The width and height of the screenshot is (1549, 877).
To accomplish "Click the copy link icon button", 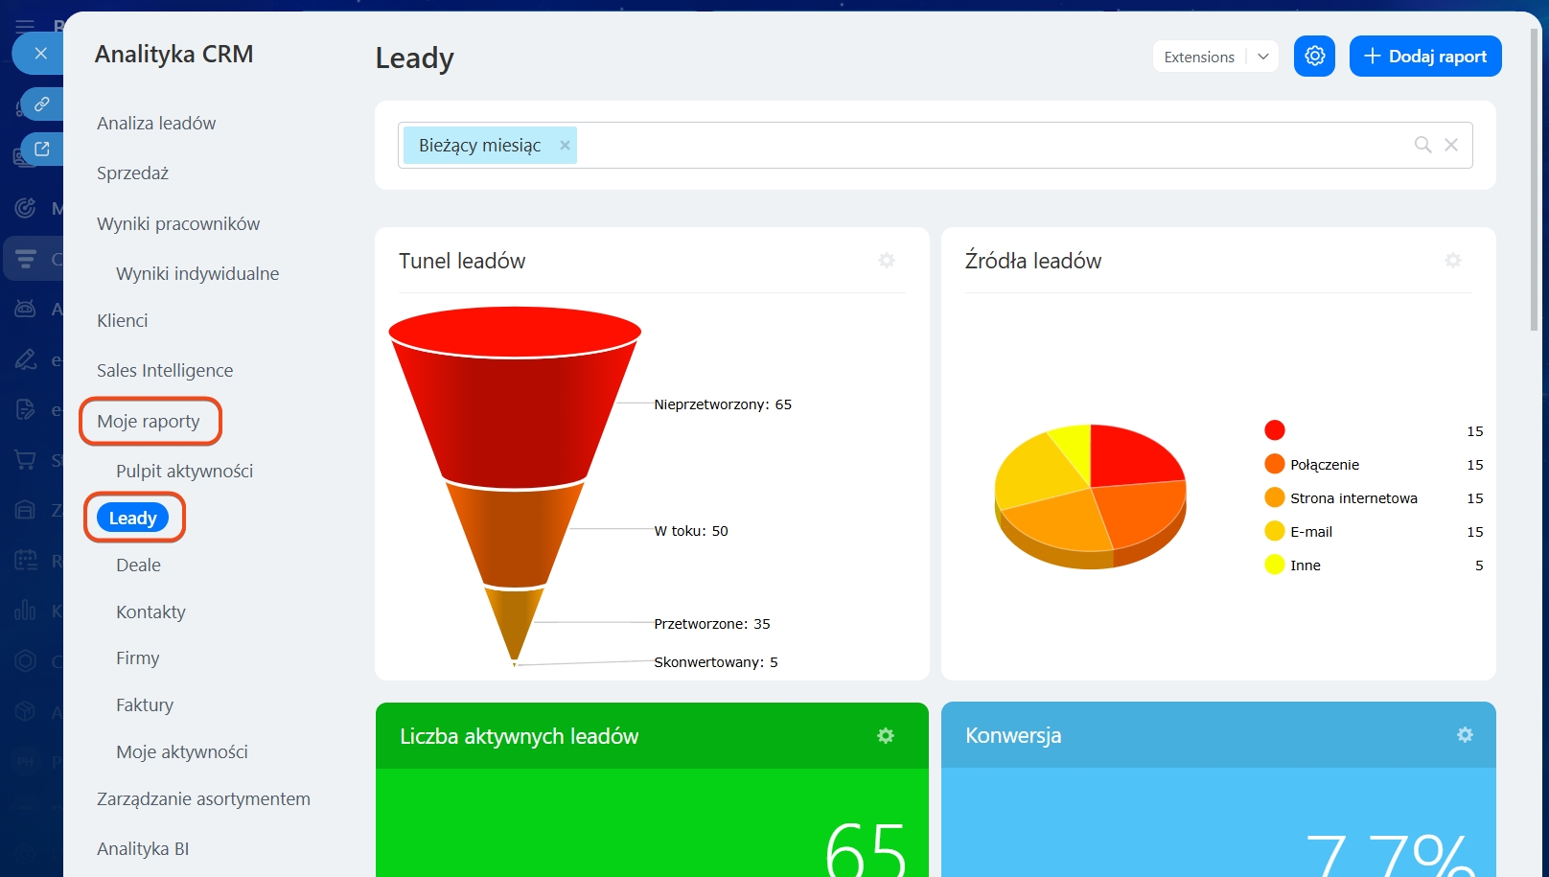I will pyautogui.click(x=42, y=104).
